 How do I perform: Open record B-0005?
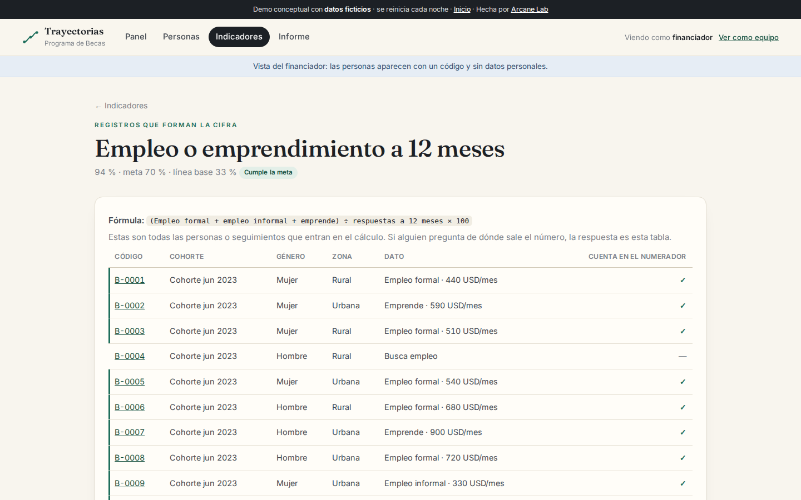pos(130,382)
